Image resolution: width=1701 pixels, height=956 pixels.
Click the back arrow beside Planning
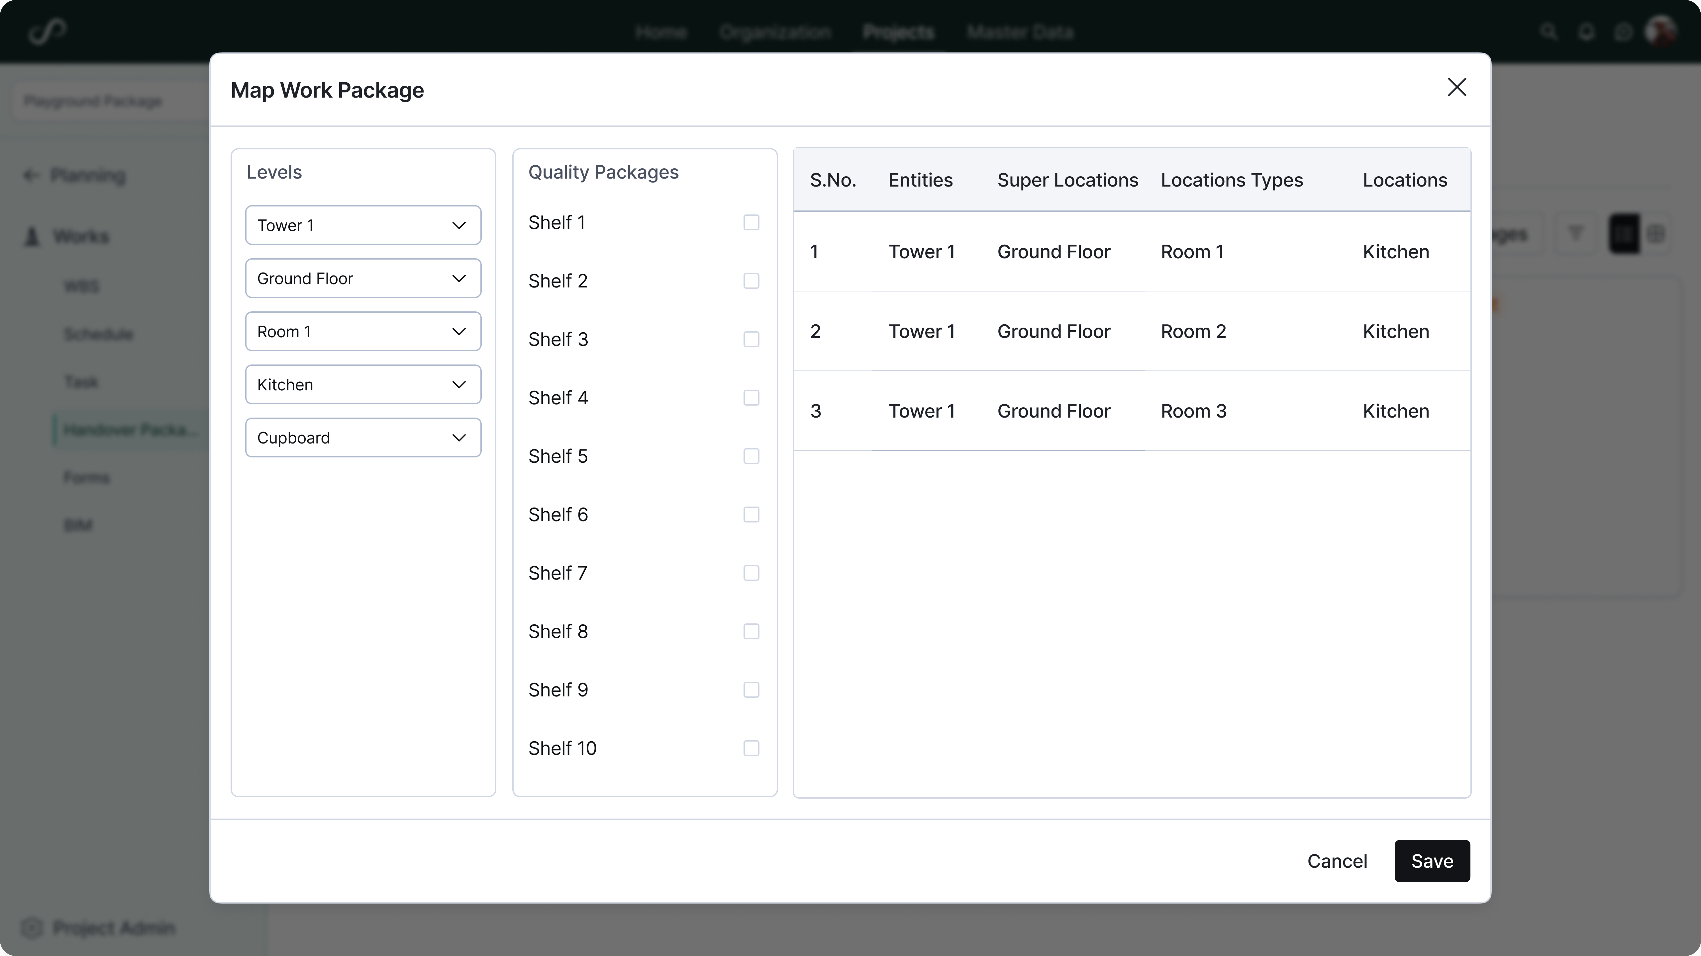point(31,175)
